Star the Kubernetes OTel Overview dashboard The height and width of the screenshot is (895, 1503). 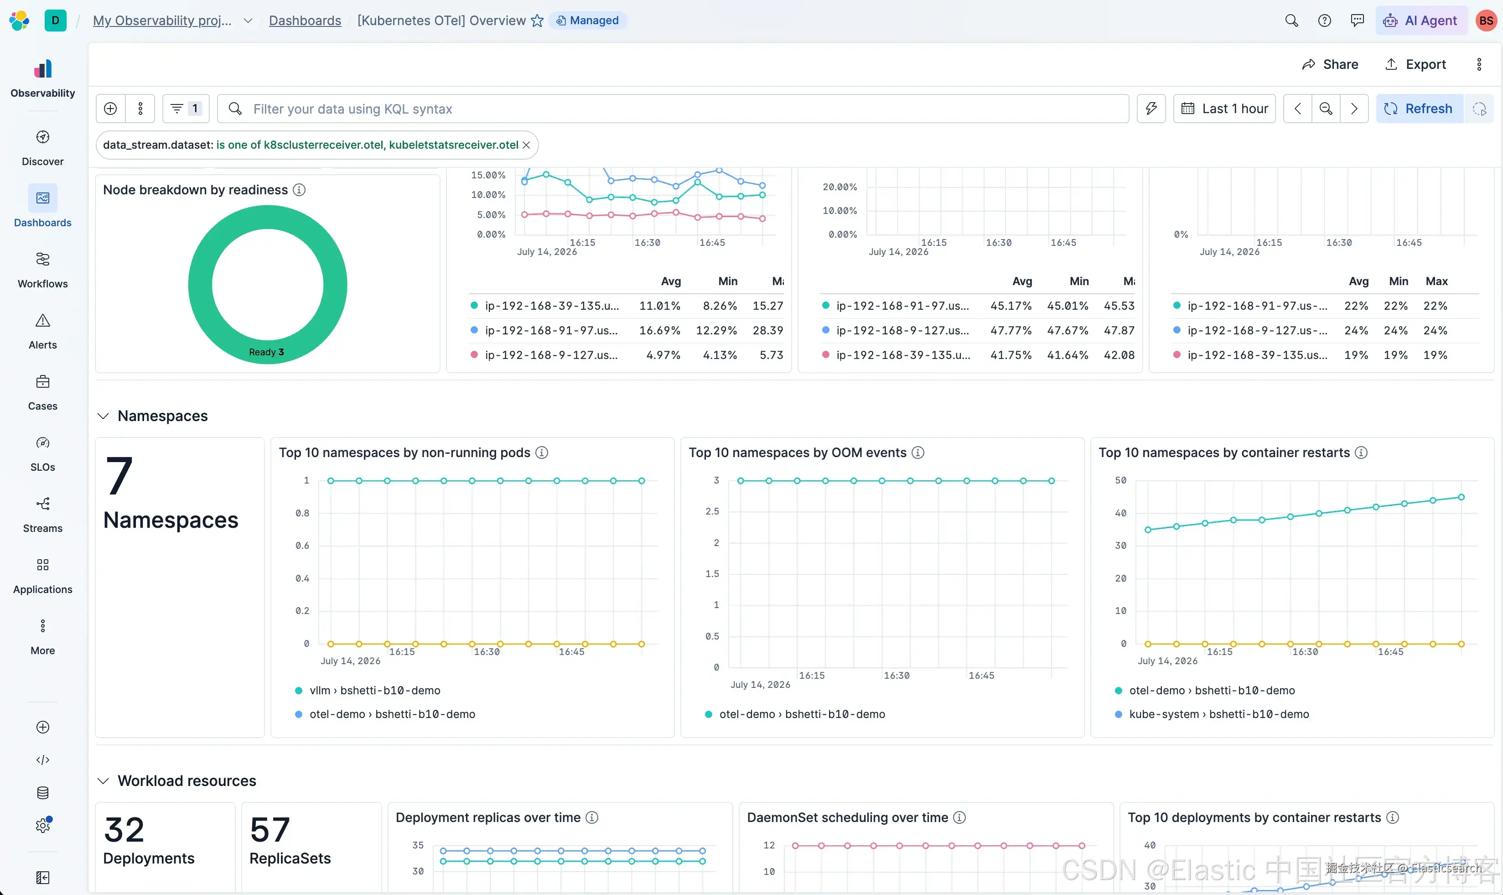tap(537, 21)
